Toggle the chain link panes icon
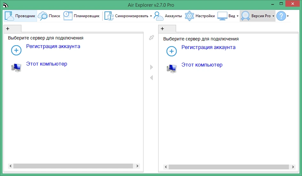This screenshot has height=176, width=302. click(151, 38)
